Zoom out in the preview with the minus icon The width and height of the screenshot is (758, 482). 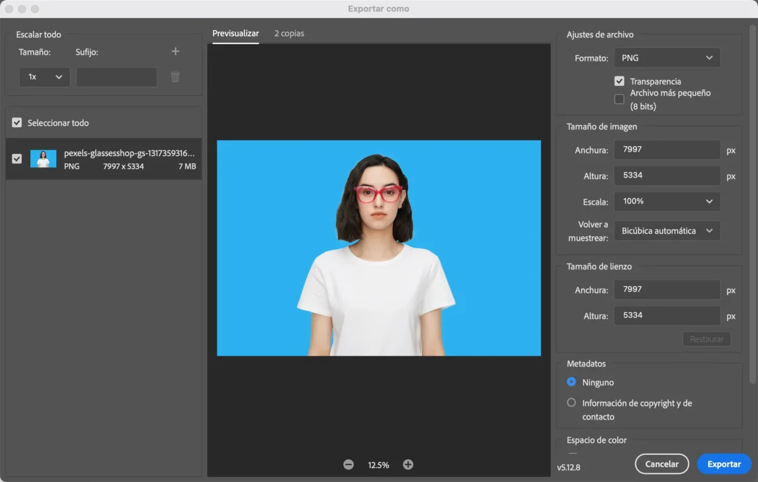click(348, 464)
